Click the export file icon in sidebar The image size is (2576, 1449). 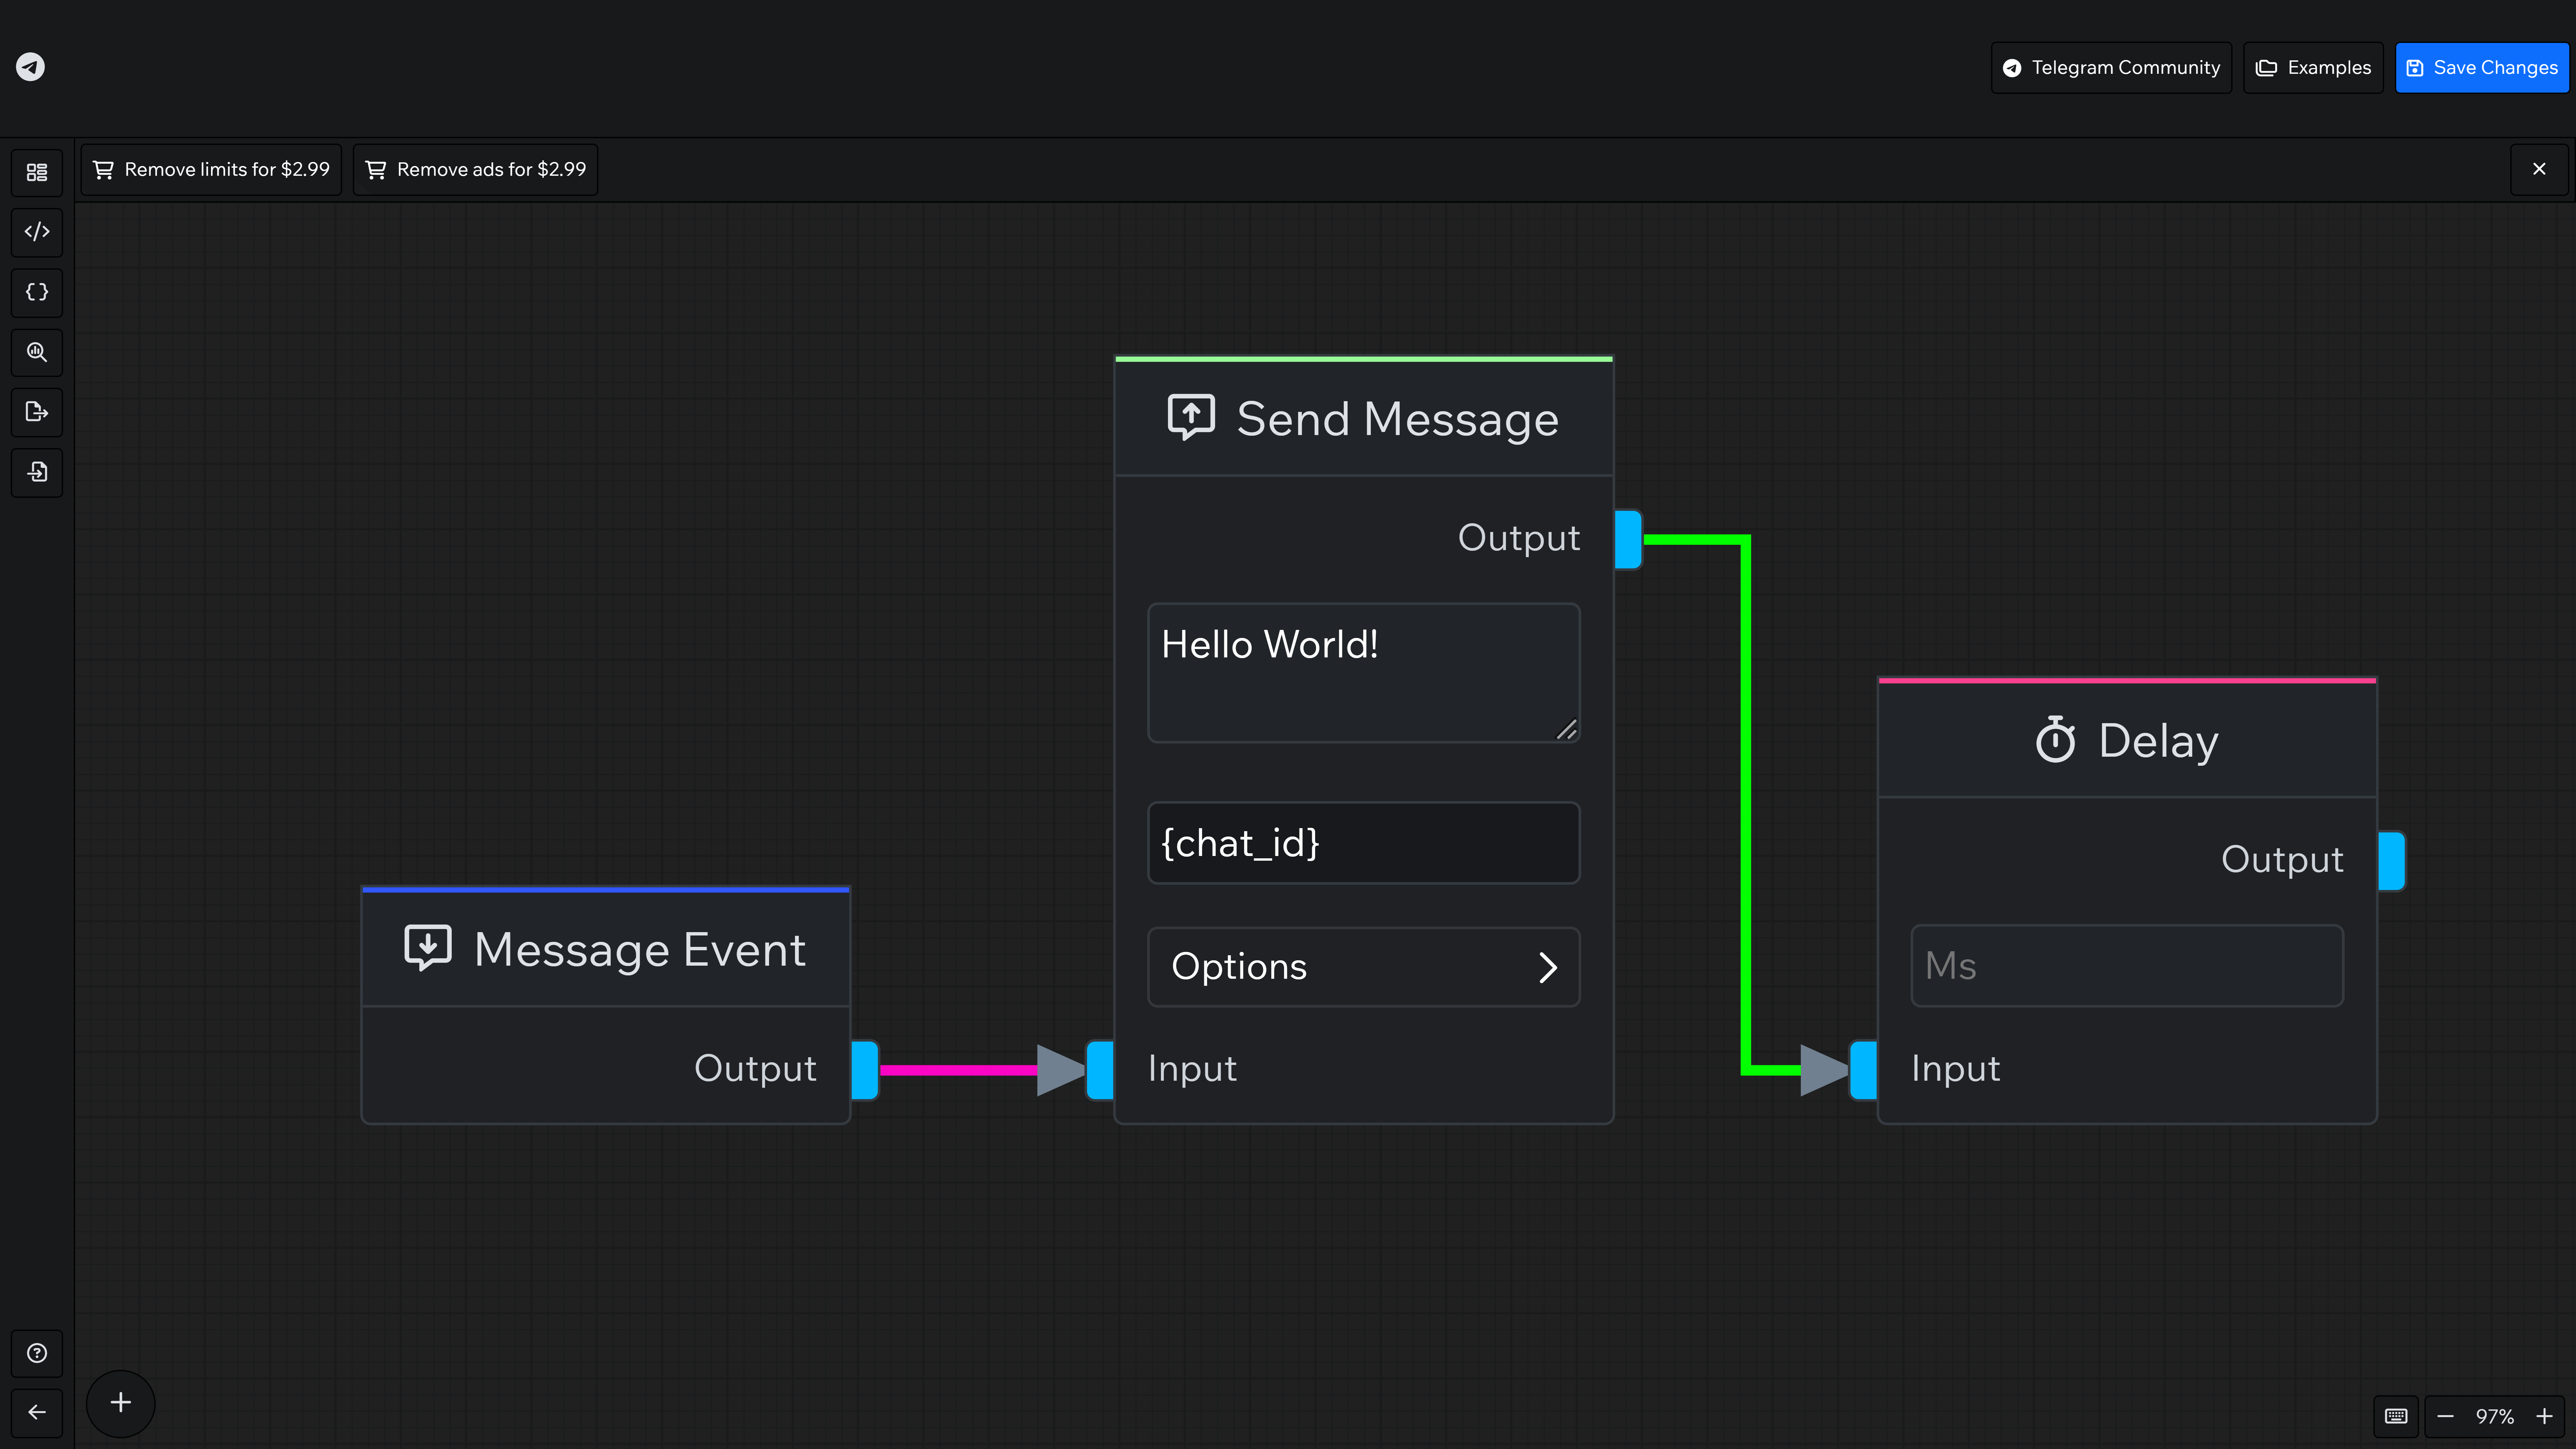[x=37, y=412]
